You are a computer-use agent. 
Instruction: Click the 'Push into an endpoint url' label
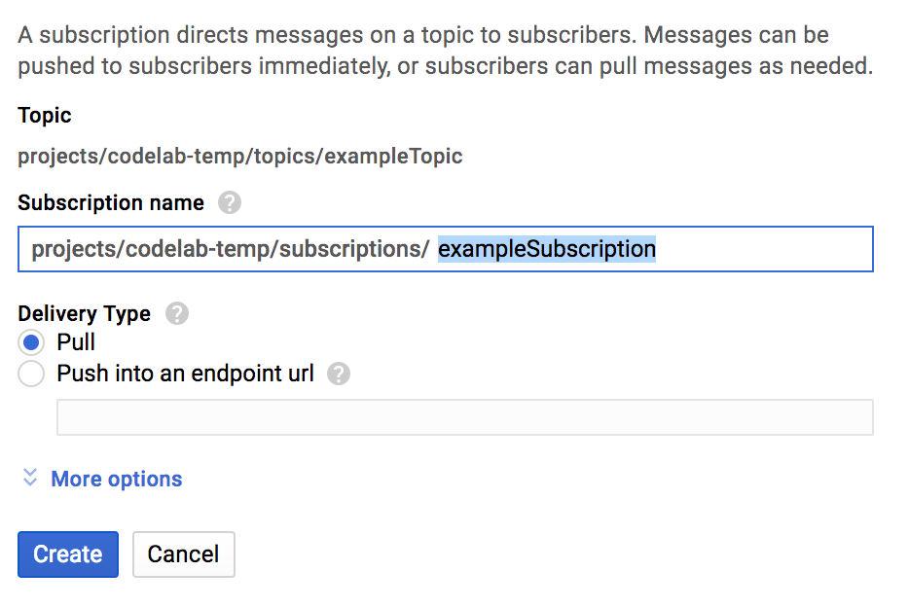coord(185,374)
